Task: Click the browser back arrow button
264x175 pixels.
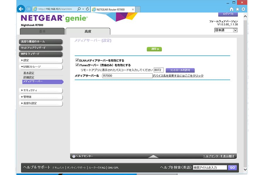Action: tap(21, 9)
